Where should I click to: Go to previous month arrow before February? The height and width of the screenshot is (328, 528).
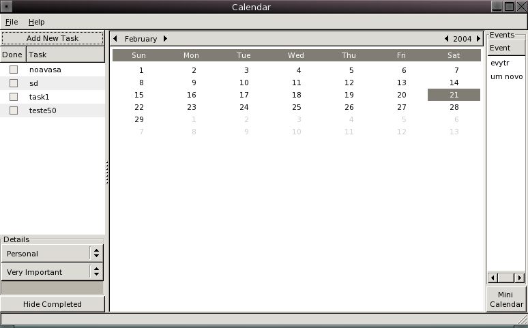tap(115, 39)
